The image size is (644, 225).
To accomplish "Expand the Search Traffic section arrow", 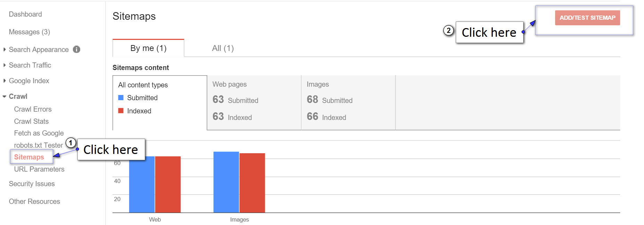I will tap(5, 65).
